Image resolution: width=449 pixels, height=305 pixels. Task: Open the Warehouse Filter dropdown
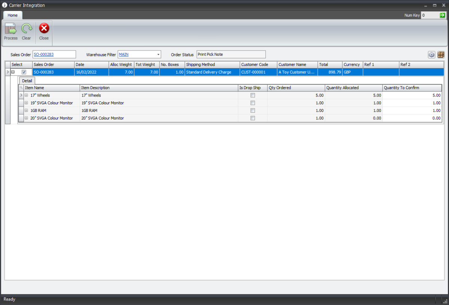[158, 54]
